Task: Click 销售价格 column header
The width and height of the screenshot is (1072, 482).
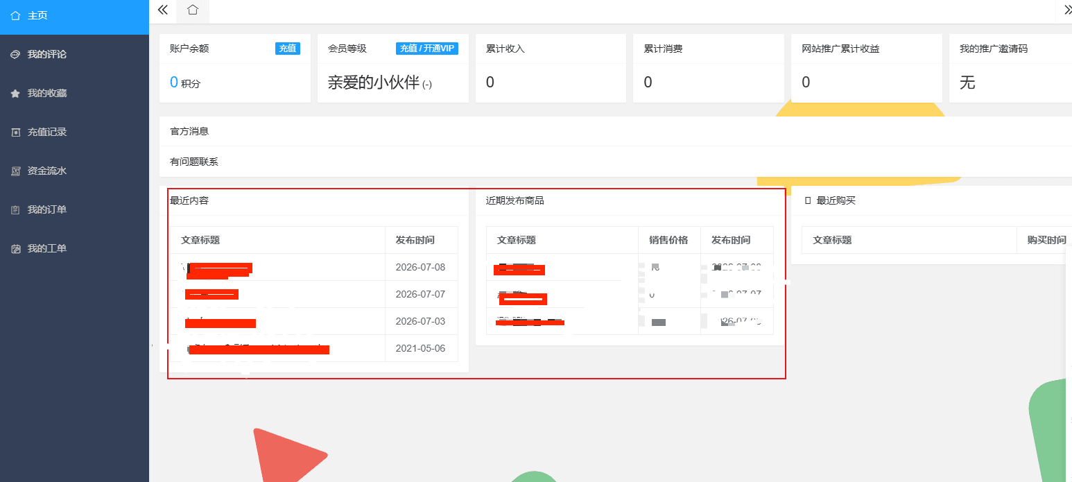Action: 668,240
